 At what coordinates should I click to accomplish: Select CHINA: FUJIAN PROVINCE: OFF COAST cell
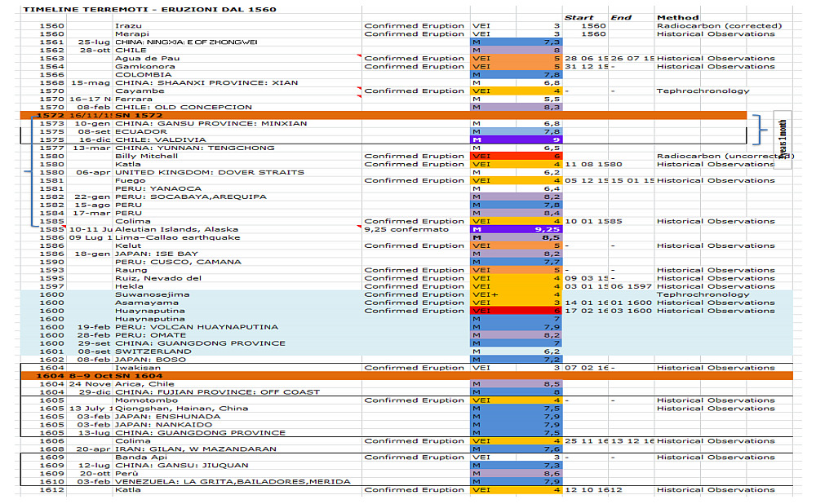(x=218, y=392)
